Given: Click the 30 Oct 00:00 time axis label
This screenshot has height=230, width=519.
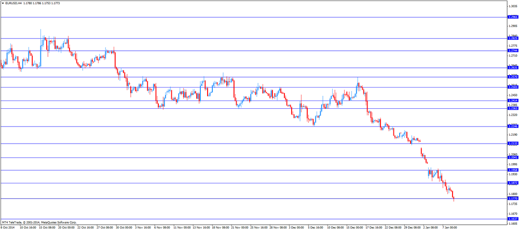Looking at the screenshot, I should pyautogui.click(x=124, y=228).
